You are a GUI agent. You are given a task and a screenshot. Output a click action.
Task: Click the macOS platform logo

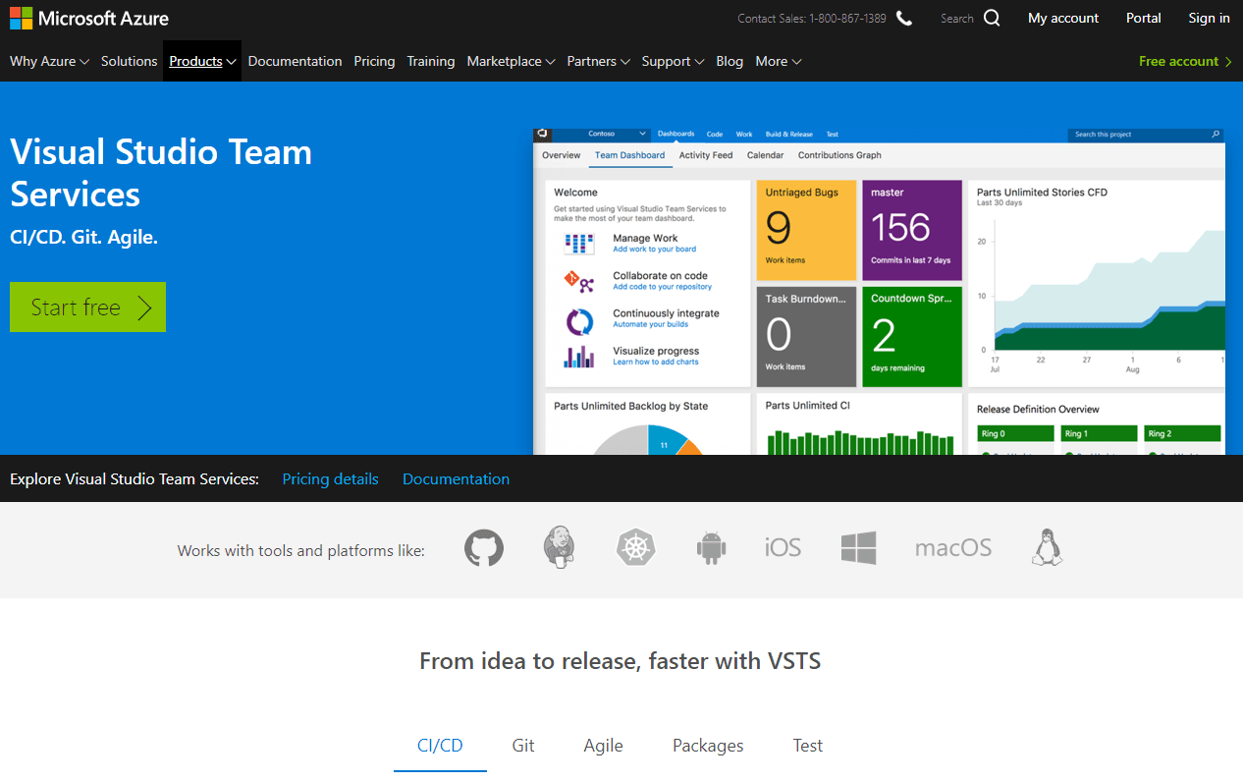coord(952,547)
